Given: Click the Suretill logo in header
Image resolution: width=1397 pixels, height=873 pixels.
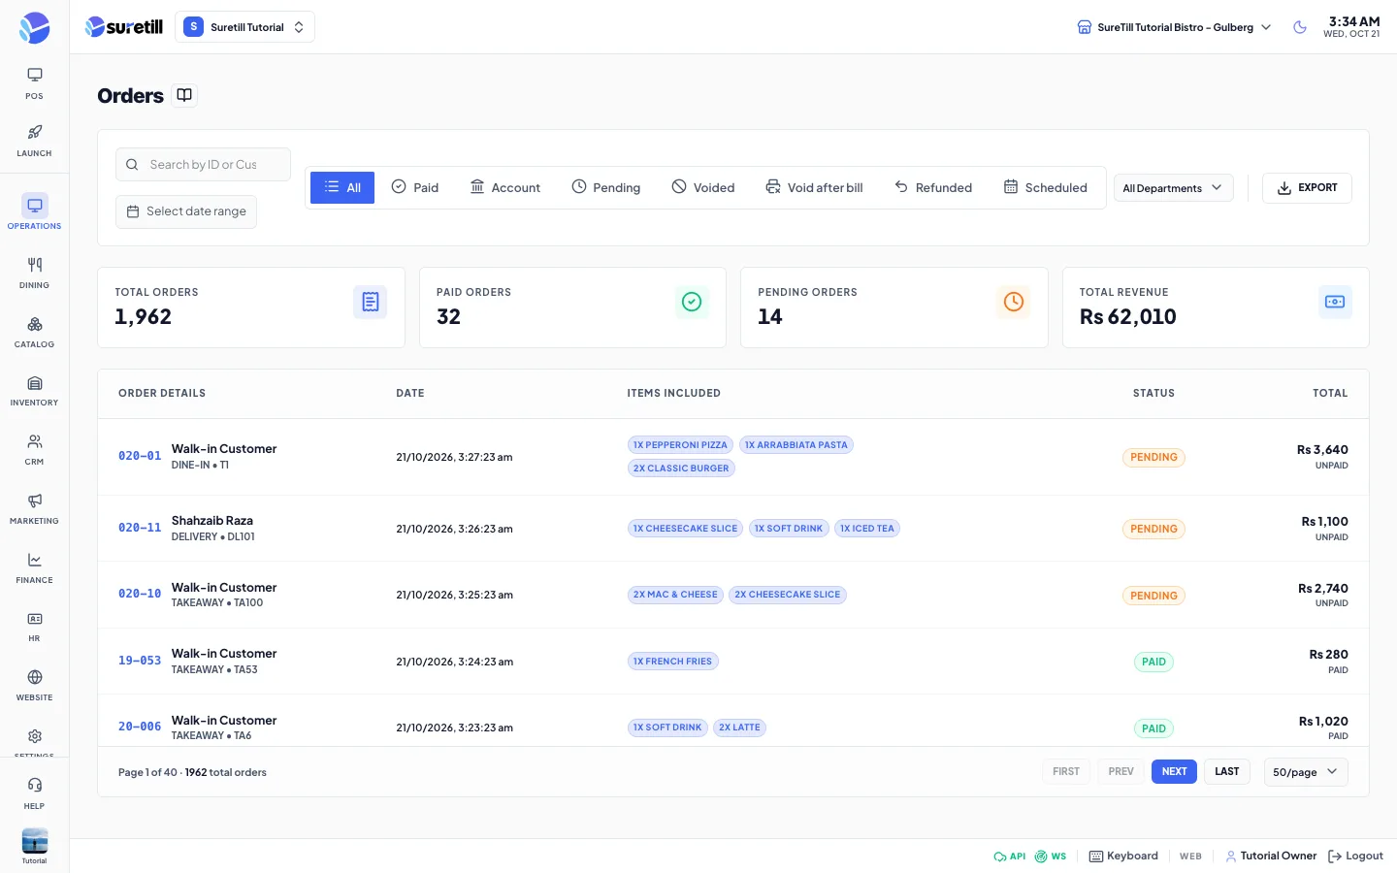Looking at the screenshot, I should (124, 27).
